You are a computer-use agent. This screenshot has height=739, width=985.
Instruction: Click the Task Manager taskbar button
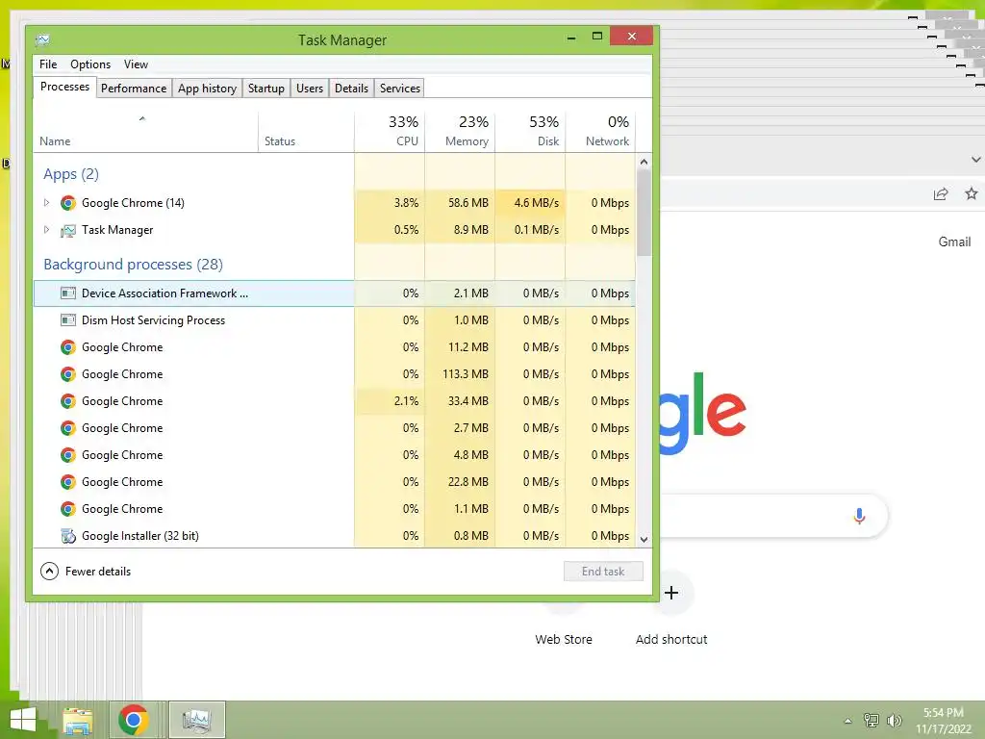pyautogui.click(x=196, y=720)
